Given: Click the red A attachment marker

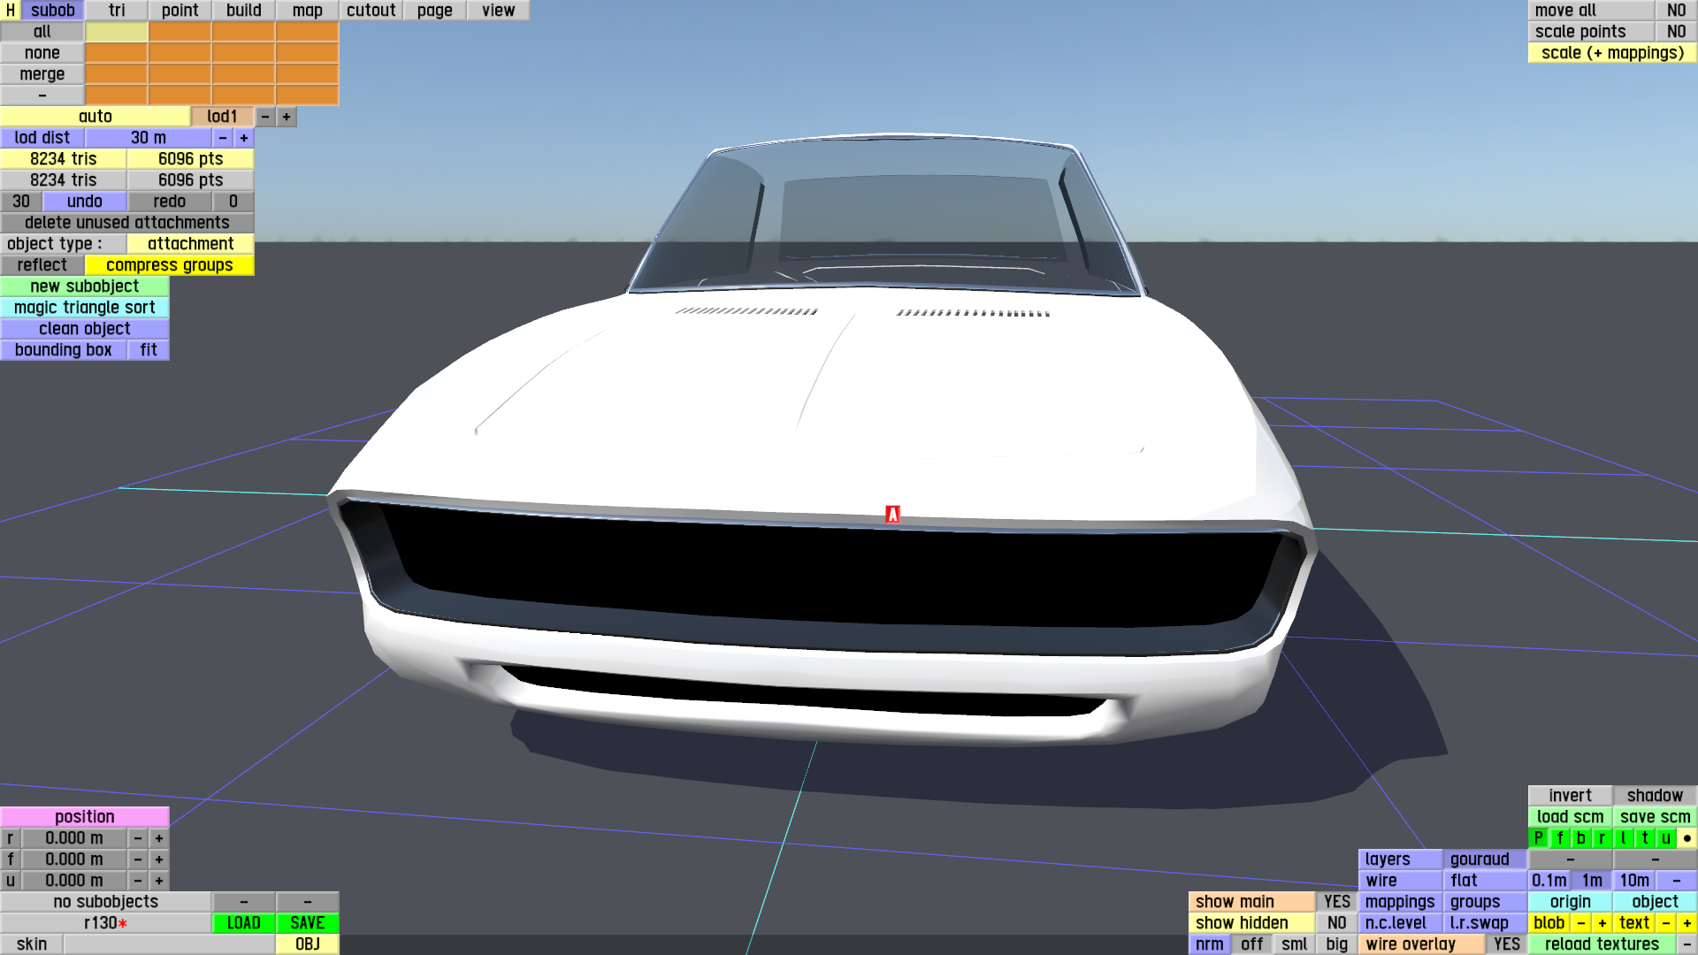Looking at the screenshot, I should click(892, 515).
